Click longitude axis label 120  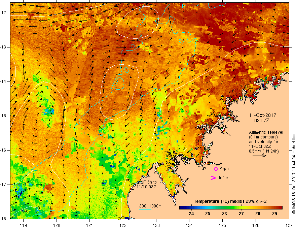(57, 225)
